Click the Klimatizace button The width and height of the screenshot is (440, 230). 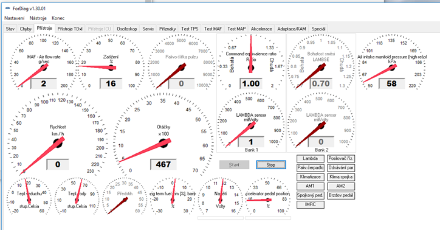[311, 177]
